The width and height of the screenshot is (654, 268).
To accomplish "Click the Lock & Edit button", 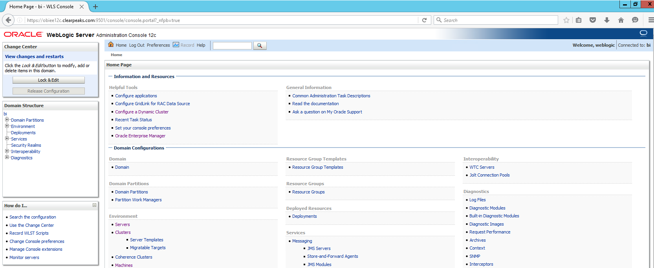I will [48, 80].
